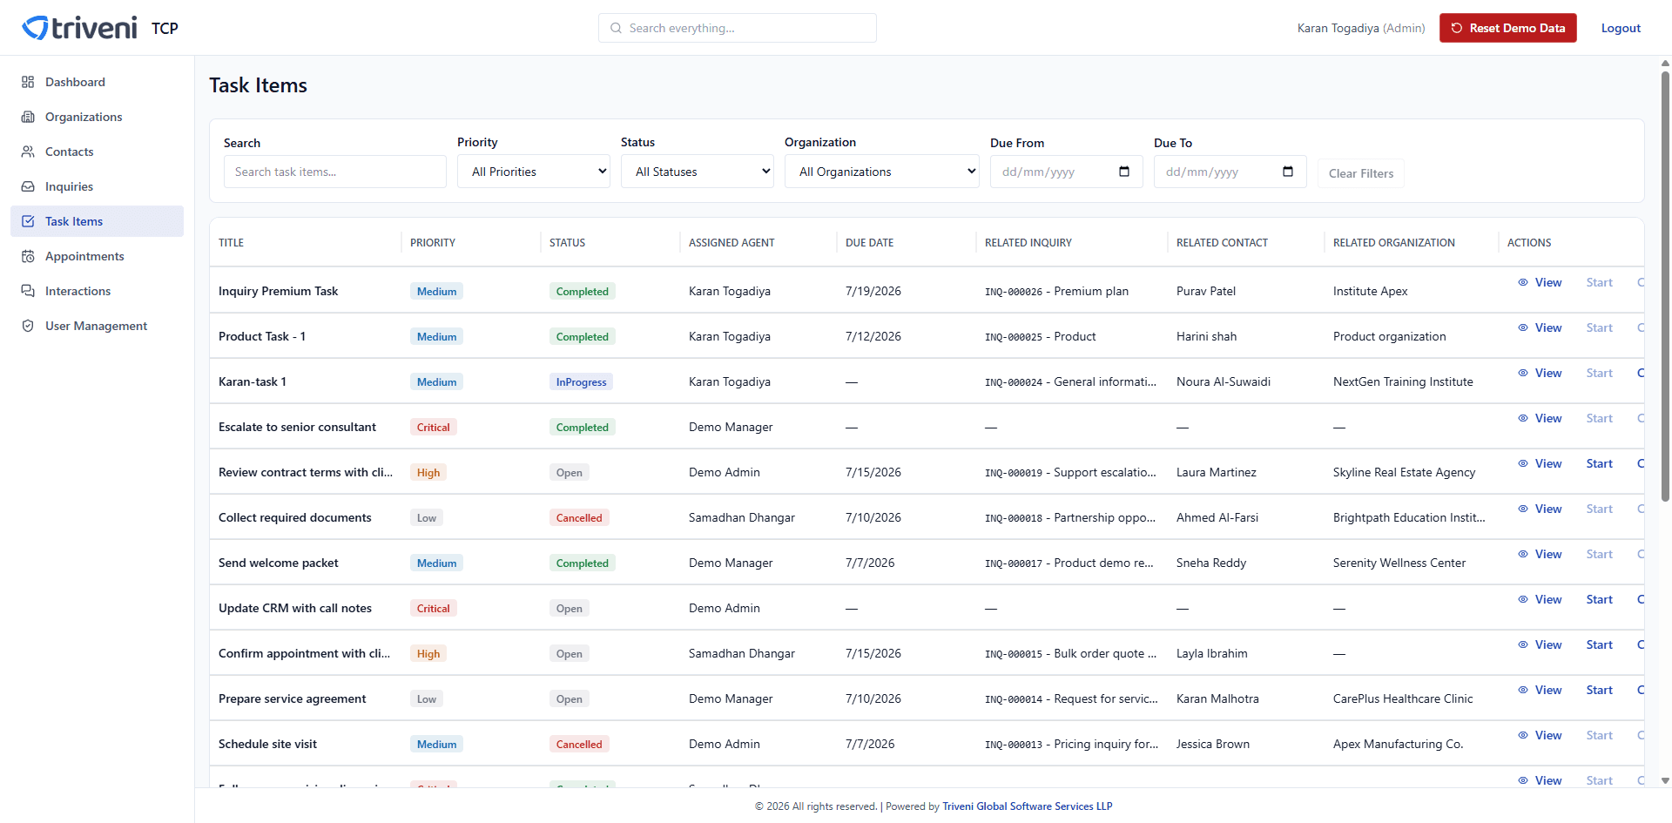
Task: Click the eye icon for Karan-task 1
Action: pyautogui.click(x=1523, y=373)
